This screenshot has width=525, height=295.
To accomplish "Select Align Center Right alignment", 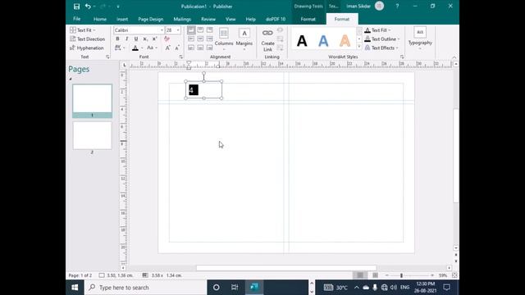I will (x=210, y=39).
